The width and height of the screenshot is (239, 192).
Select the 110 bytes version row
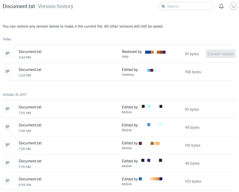tap(30, 143)
